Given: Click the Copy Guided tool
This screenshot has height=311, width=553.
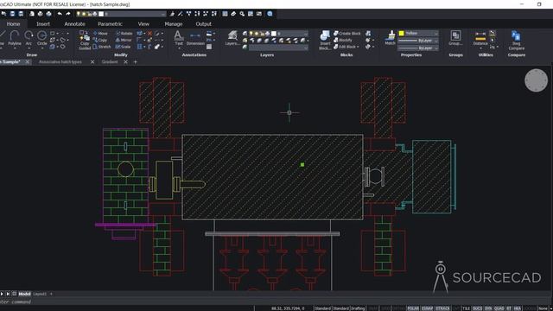Looking at the screenshot, I should (x=85, y=41).
